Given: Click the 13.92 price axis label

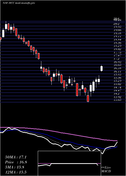Looking at the screenshot, I should click(x=117, y=97).
